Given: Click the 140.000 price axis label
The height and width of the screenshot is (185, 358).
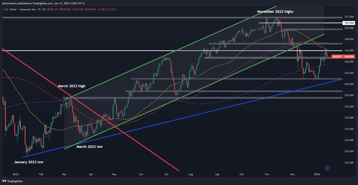Looking at the screenshot, I should pyautogui.click(x=349, y=84).
